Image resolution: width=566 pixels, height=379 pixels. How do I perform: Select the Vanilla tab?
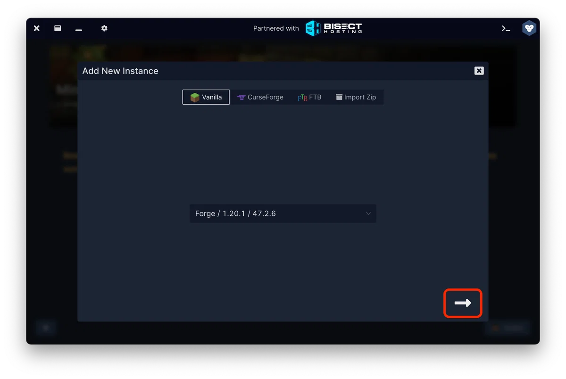(x=206, y=97)
